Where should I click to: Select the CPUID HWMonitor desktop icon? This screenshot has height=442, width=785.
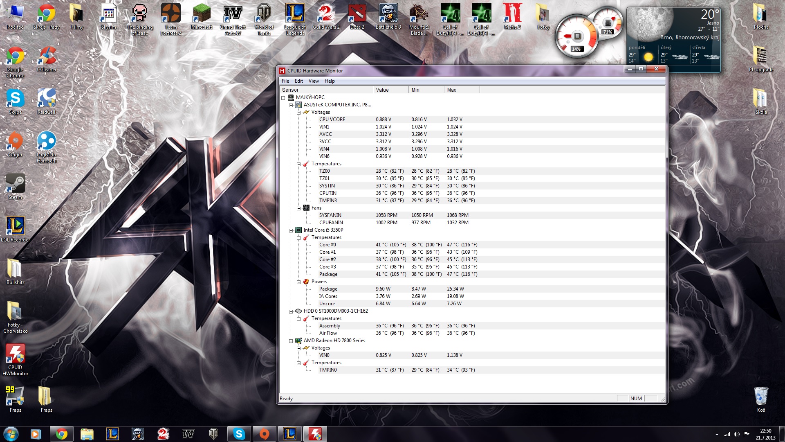pyautogui.click(x=16, y=360)
